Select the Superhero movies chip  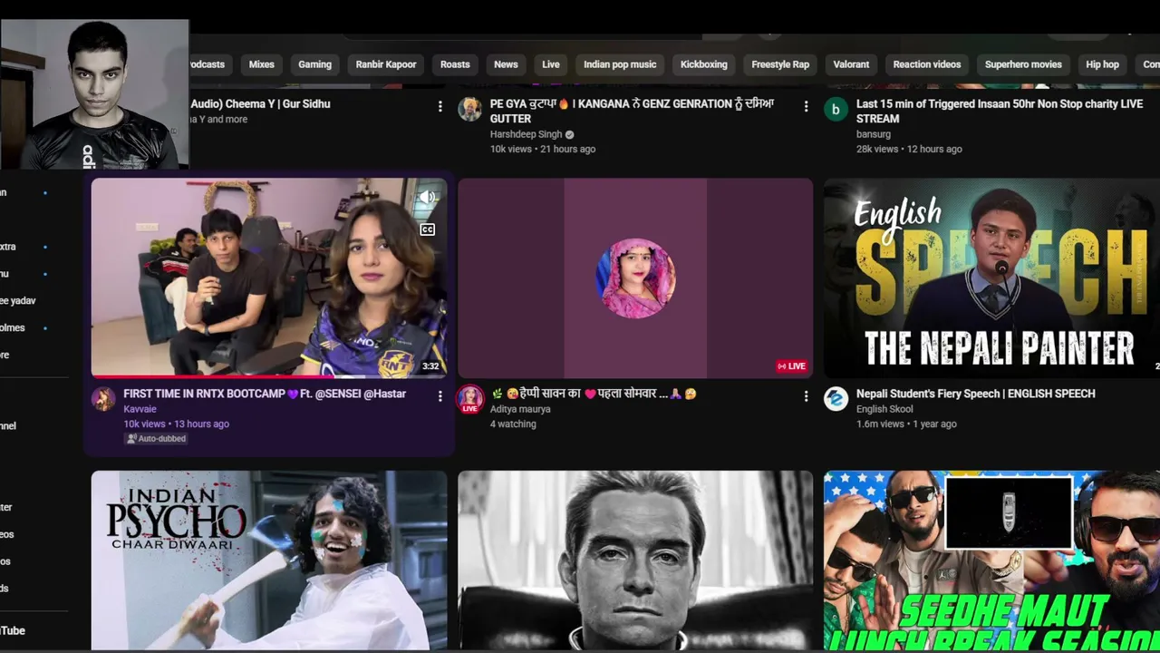pyautogui.click(x=1023, y=64)
